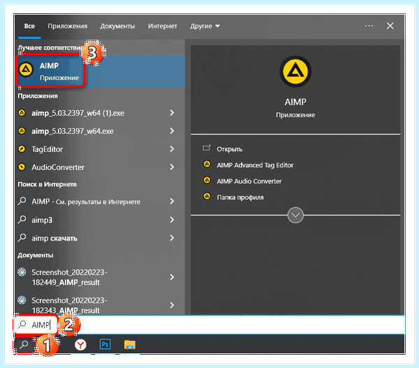Click the search input field containing AIMP
419x368 pixels.
click(x=210, y=325)
